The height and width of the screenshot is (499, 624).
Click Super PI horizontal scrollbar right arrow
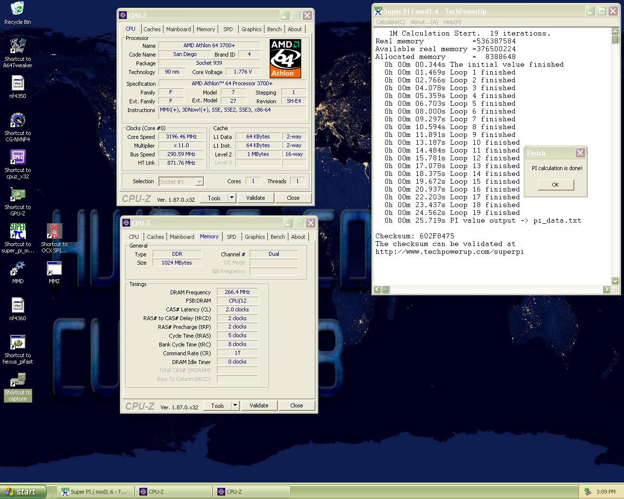(606, 289)
